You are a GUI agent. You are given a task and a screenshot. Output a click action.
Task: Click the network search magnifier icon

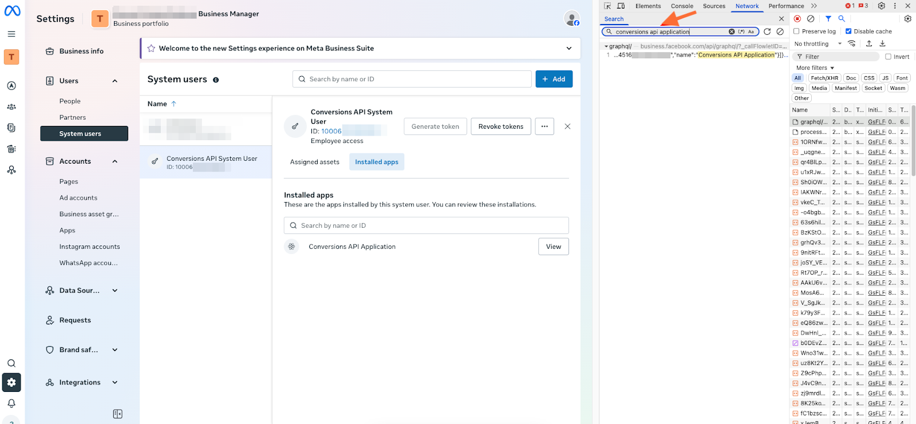(842, 19)
